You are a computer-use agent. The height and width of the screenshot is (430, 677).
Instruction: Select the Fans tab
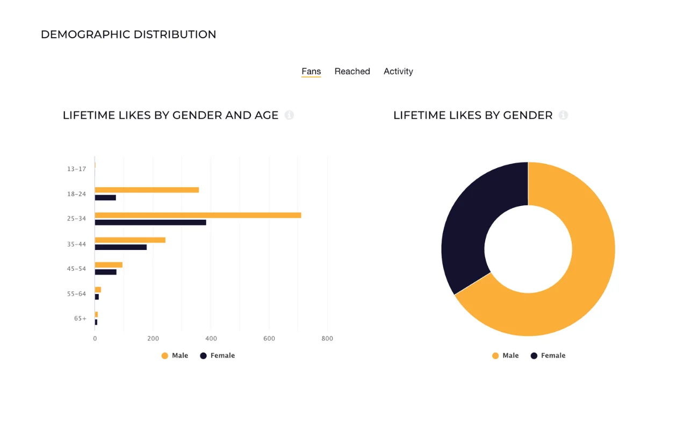click(311, 71)
